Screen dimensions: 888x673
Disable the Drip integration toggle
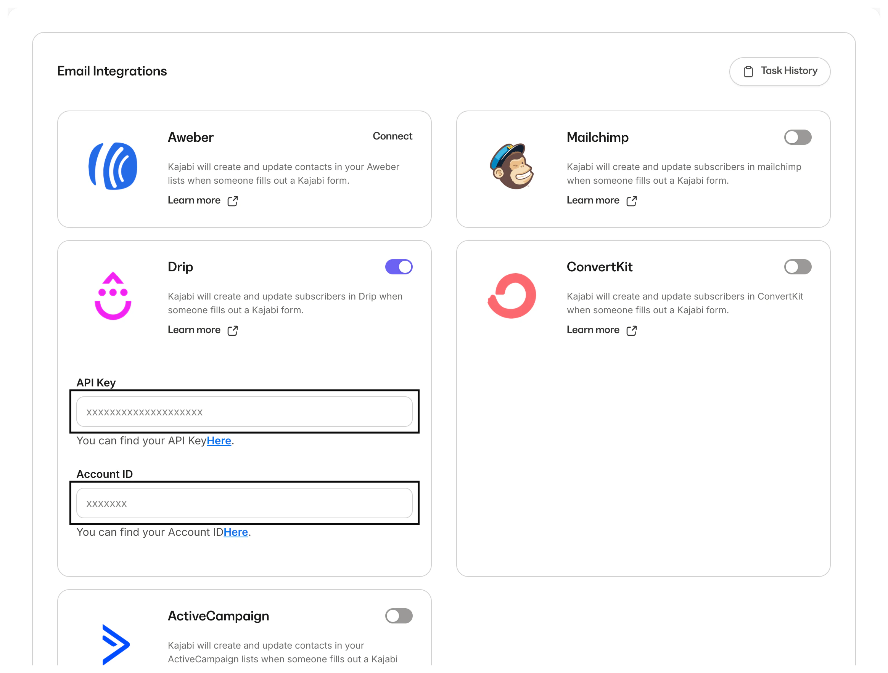coord(399,266)
